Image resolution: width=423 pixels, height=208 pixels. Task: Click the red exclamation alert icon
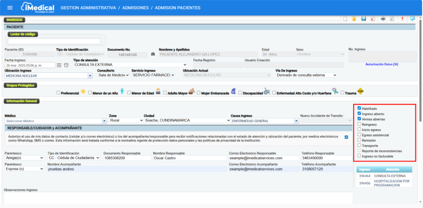click(402, 19)
